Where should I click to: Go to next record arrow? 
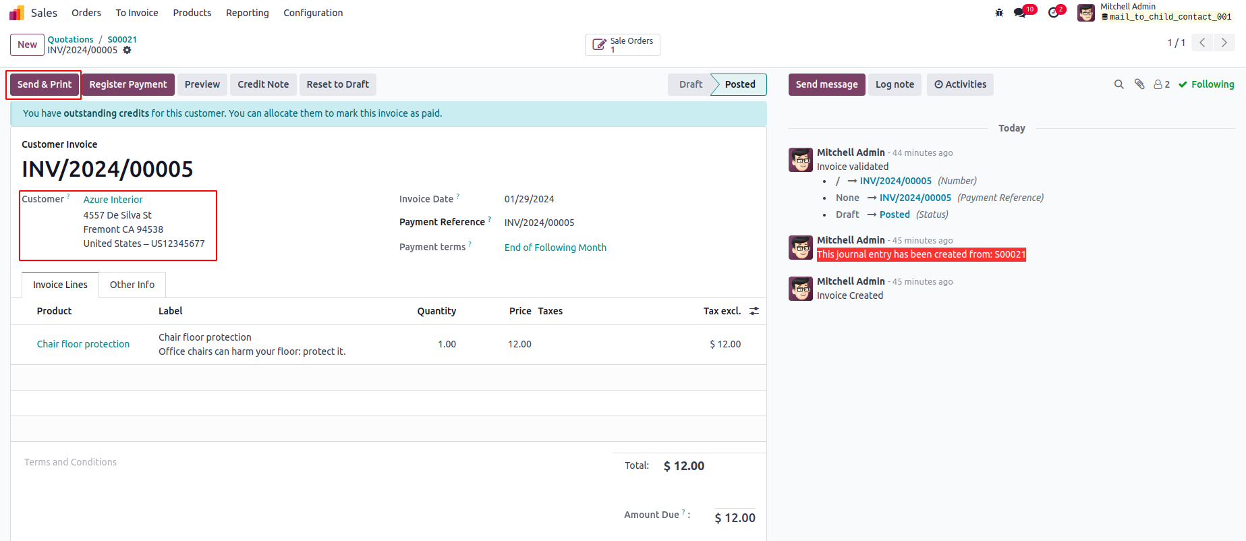pos(1224,42)
